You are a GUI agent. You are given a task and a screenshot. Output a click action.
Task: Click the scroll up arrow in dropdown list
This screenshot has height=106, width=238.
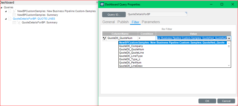(x=229, y=43)
